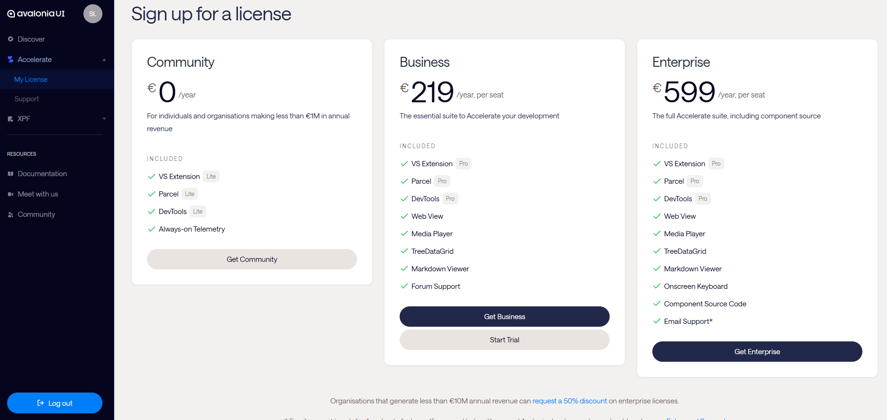The image size is (887, 420).
Task: Click the Meet with us icon
Action: [x=10, y=194]
